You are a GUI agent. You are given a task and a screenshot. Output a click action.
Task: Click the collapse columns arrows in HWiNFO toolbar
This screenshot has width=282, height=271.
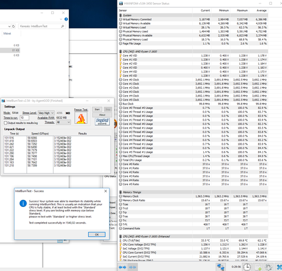133,267
